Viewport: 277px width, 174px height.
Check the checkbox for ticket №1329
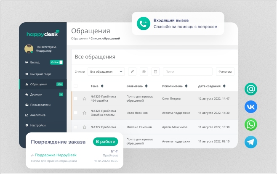[75, 98]
